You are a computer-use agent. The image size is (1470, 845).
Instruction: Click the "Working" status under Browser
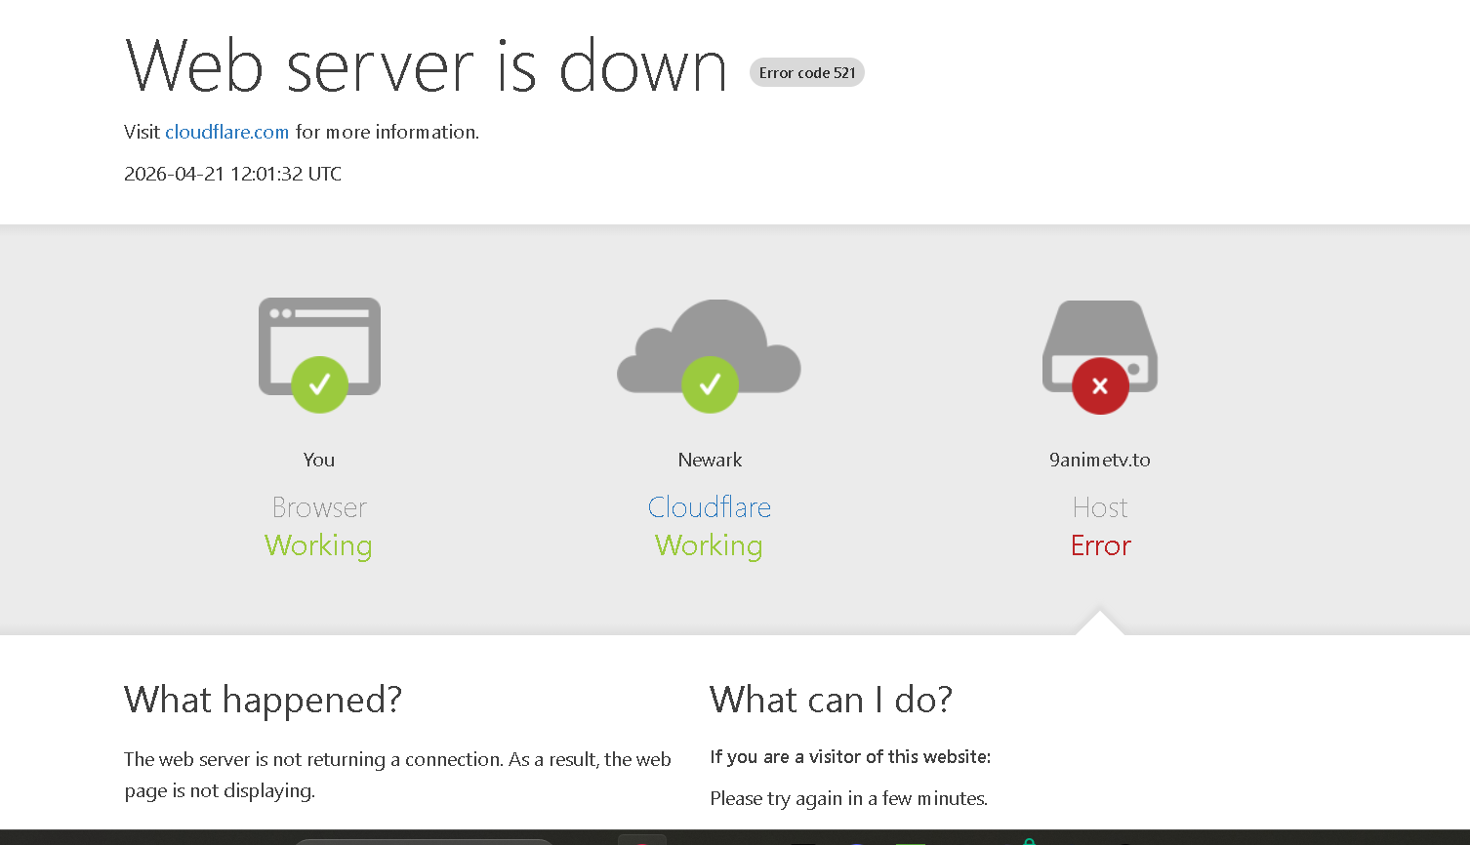[x=318, y=545]
